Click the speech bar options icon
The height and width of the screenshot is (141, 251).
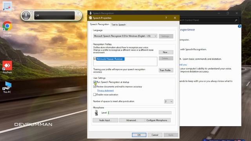point(78,13)
